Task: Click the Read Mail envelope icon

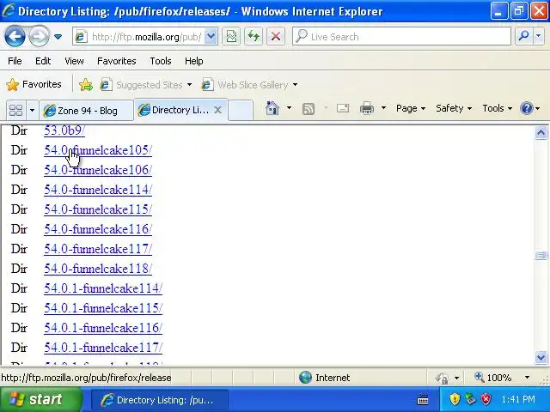Action: tap(343, 108)
